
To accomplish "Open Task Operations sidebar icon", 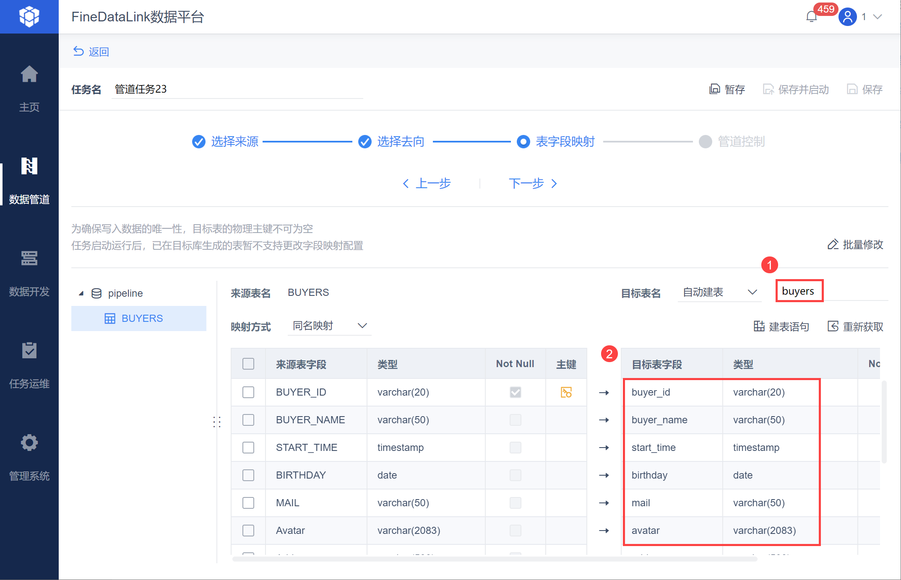I will point(29,351).
